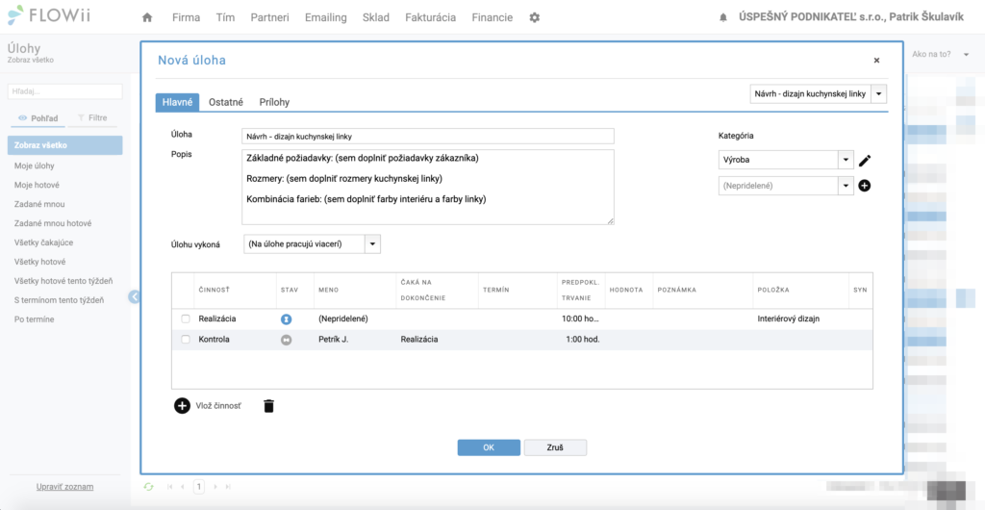Open the Upraviť zoznam link

point(65,487)
